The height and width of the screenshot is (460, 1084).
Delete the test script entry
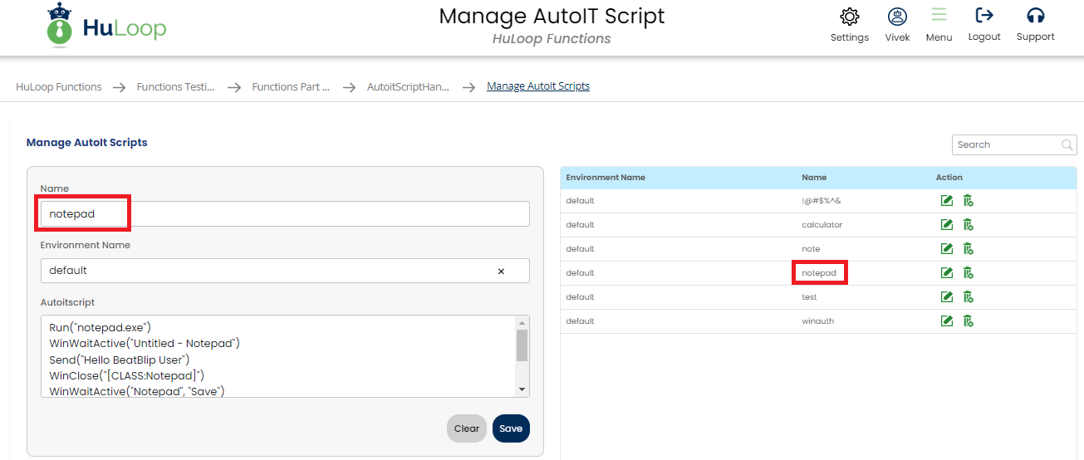[968, 296]
